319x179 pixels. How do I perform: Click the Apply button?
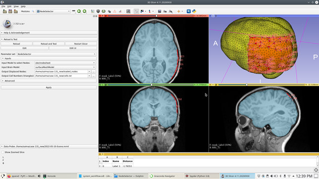(49, 88)
